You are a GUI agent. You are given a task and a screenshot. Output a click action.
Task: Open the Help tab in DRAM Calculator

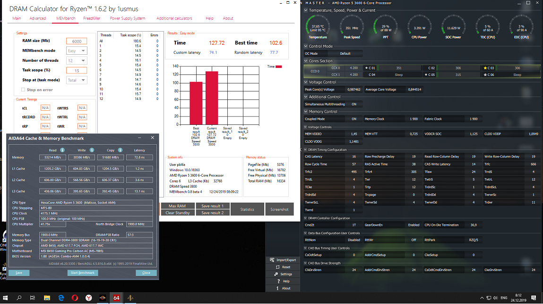pos(209,18)
